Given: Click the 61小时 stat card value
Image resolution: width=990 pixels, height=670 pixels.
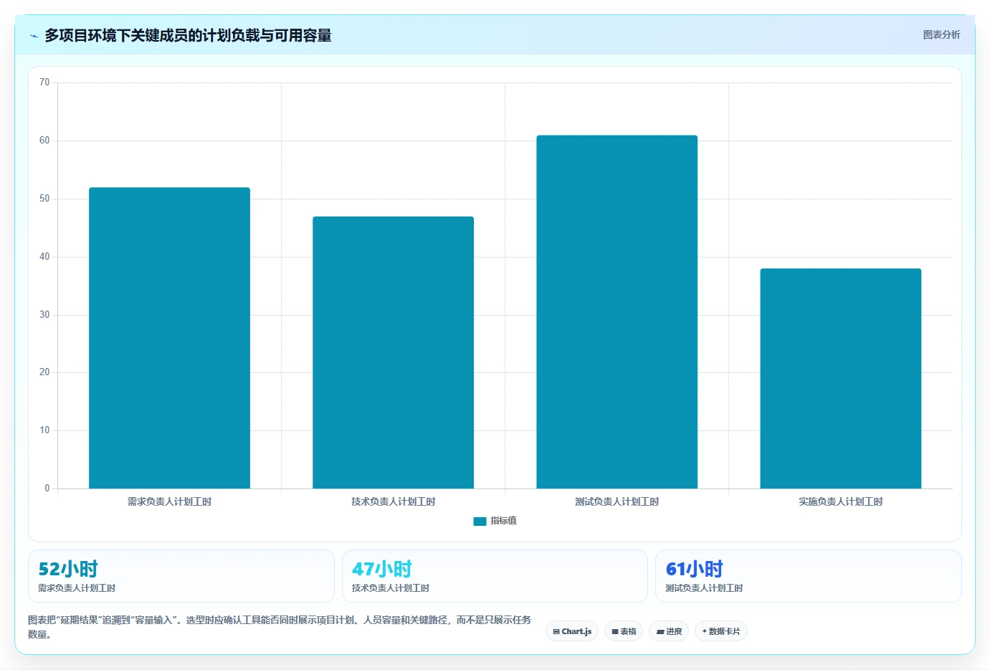Looking at the screenshot, I should tap(695, 569).
